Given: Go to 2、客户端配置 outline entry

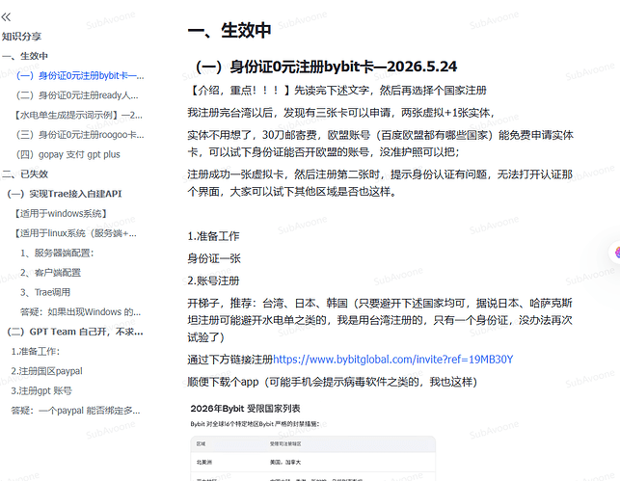Looking at the screenshot, I should coord(50,273).
